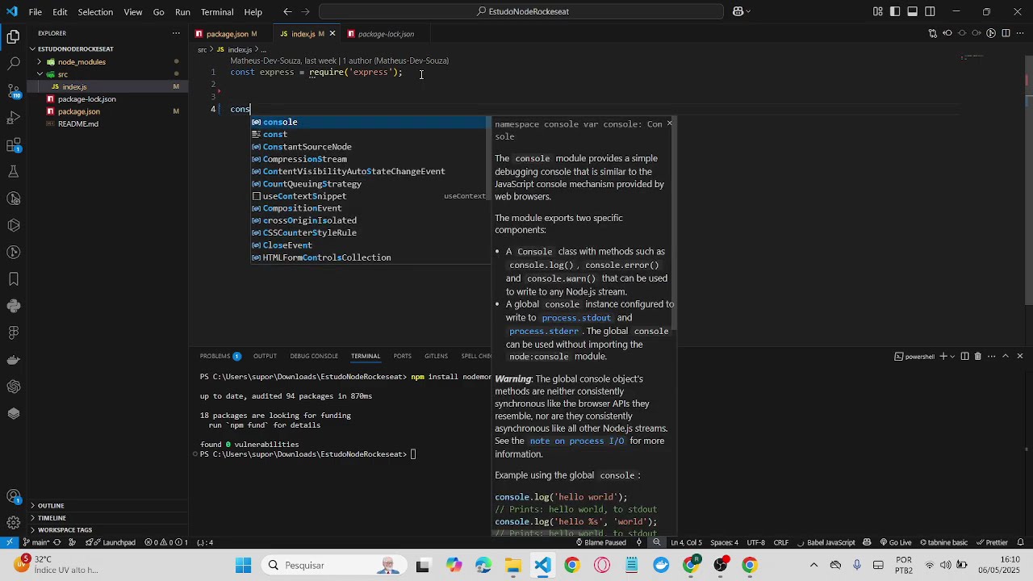Toggle bottom panel visibility
The image size is (1033, 581).
[913, 11]
